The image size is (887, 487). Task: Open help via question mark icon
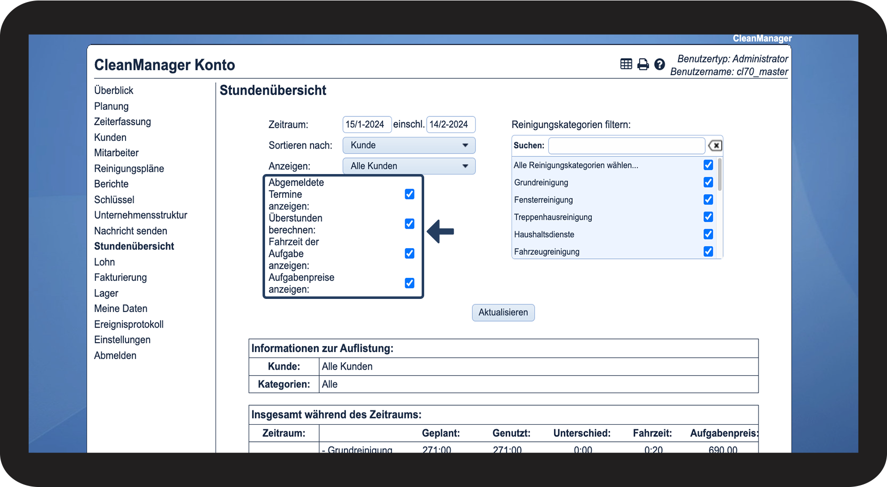660,64
